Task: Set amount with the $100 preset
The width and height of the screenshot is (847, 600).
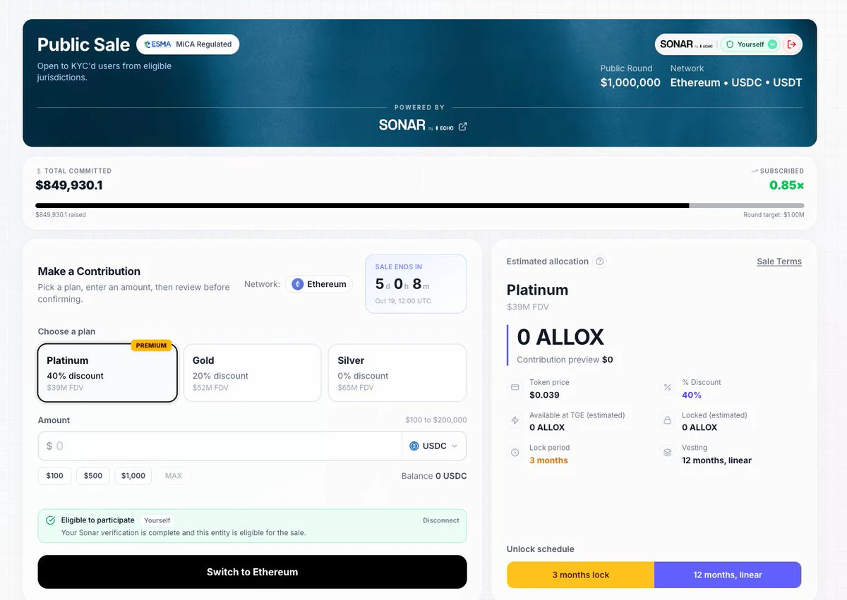Action: 54,476
